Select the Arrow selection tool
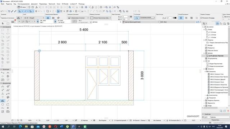This screenshot has height=129, width=230. [3, 24]
